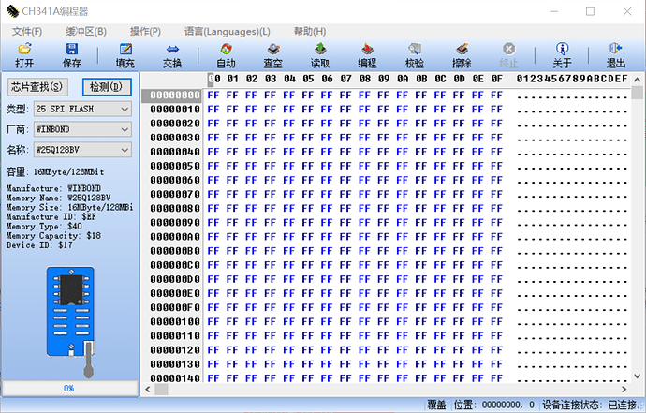Open the 文件(F) menu
Screen dimensions: 646x413
pos(27,31)
